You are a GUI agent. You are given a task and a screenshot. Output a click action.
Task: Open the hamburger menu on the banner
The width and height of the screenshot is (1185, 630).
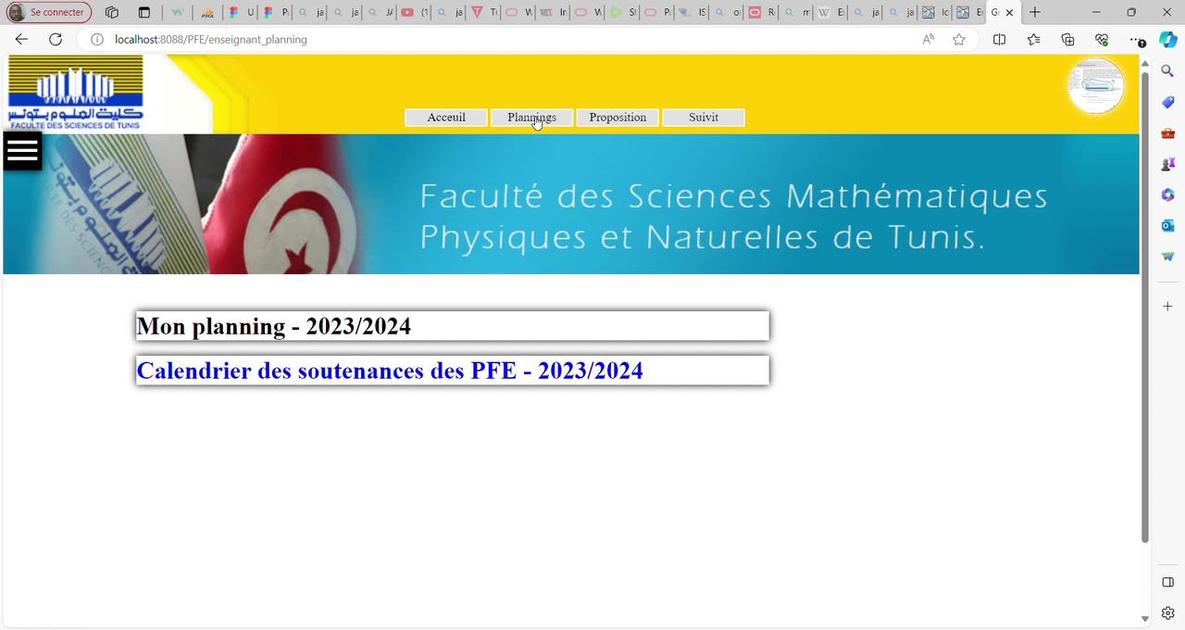[x=21, y=150]
